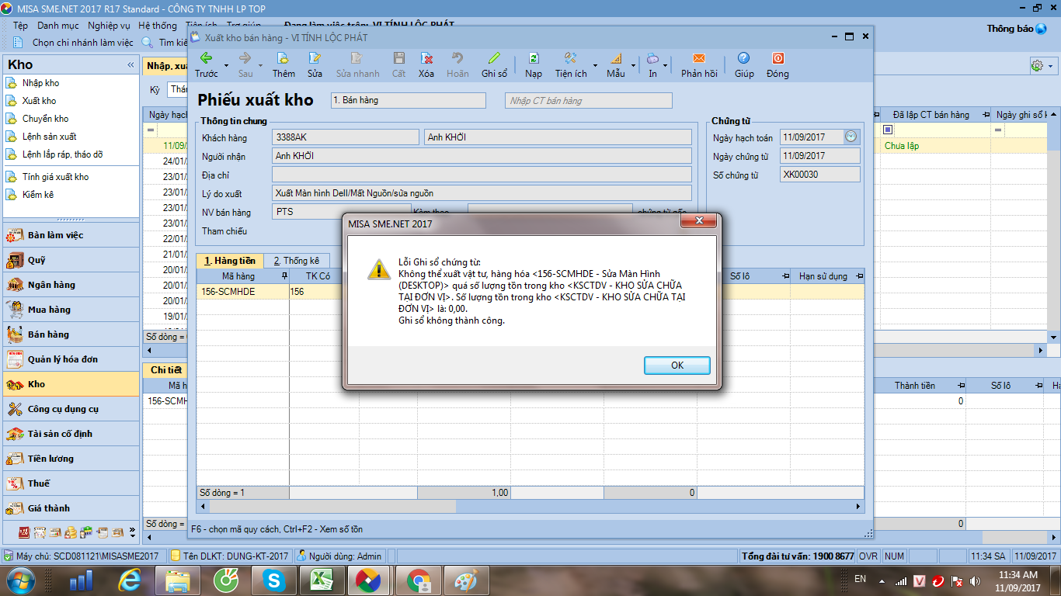The width and height of the screenshot is (1061, 596).
Task: Switch to the '1. Hàng tiền' tab
Action: (230, 261)
